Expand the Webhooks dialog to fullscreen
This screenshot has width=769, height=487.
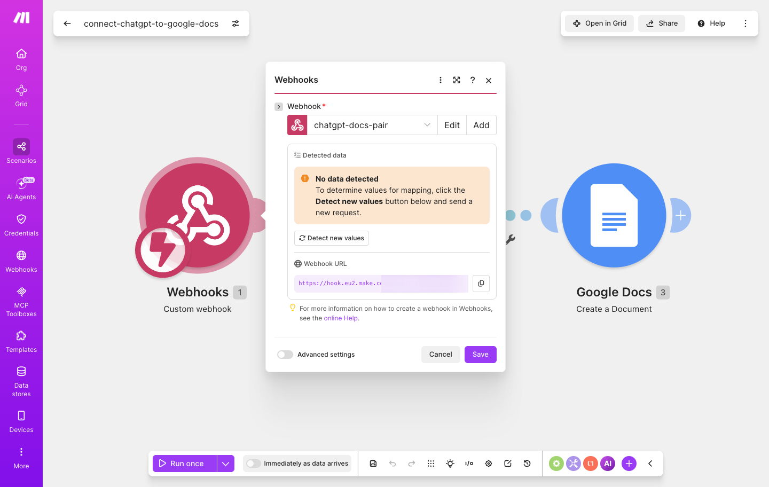457,80
